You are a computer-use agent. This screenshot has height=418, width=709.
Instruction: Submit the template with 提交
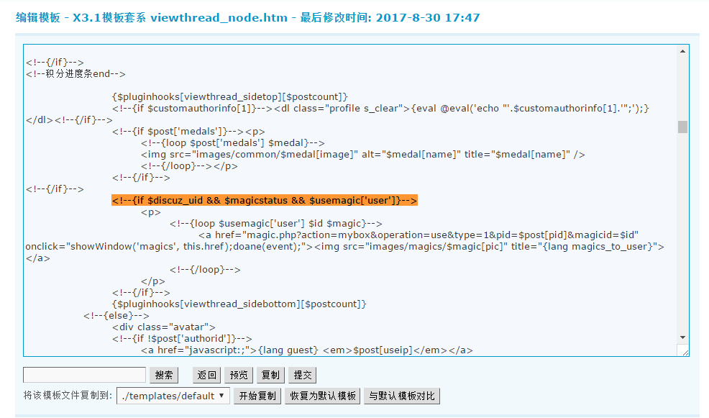pos(303,375)
